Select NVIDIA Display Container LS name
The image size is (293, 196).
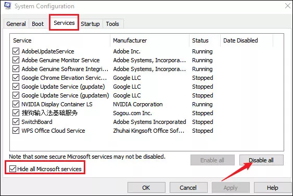pos(57,104)
